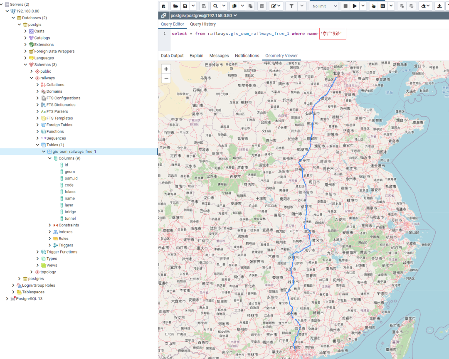Viewport: 449px width, 359px height.
Task: Select the Login/Group Roles node
Action: (39, 285)
